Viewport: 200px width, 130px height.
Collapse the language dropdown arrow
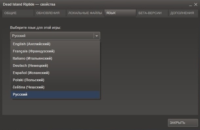point(97,36)
